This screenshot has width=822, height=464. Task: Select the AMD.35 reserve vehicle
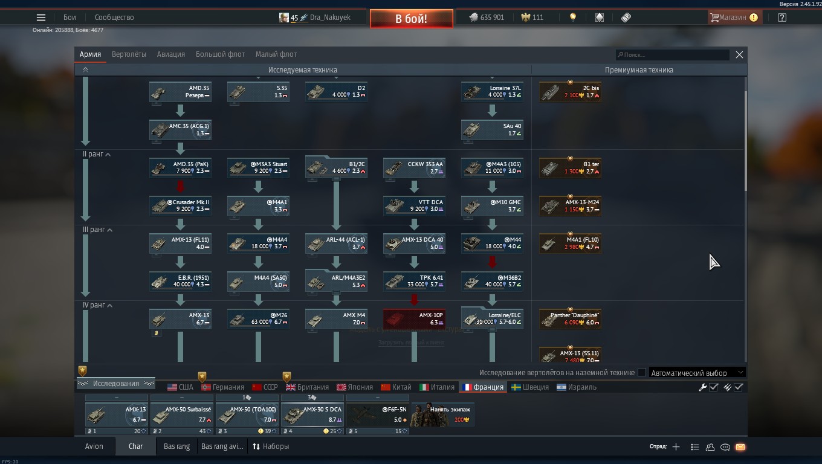point(180,92)
